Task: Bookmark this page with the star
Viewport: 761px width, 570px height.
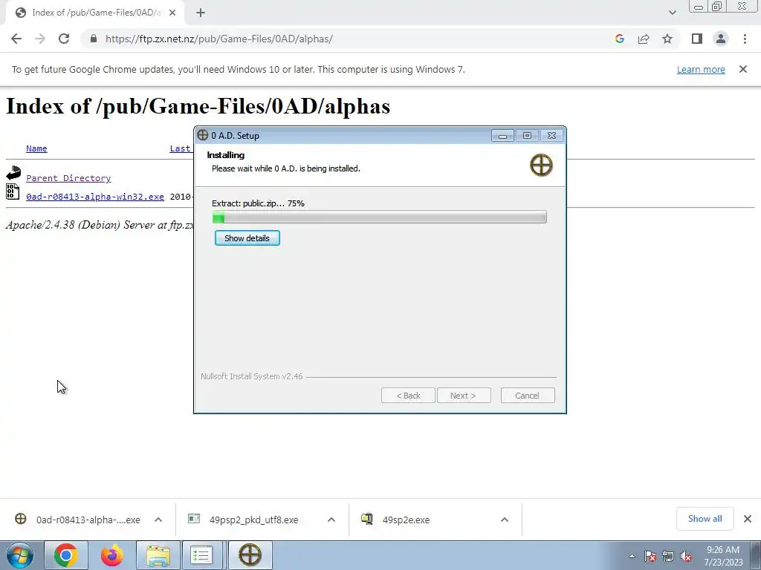Action: (x=667, y=39)
